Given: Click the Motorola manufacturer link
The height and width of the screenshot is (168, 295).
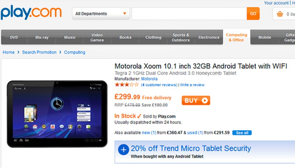Looking at the screenshot, I should coord(149,79).
